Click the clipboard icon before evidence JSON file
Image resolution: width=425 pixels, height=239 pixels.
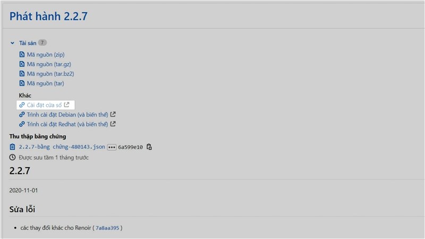tap(13, 147)
